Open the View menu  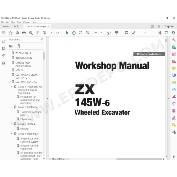pos(13,22)
